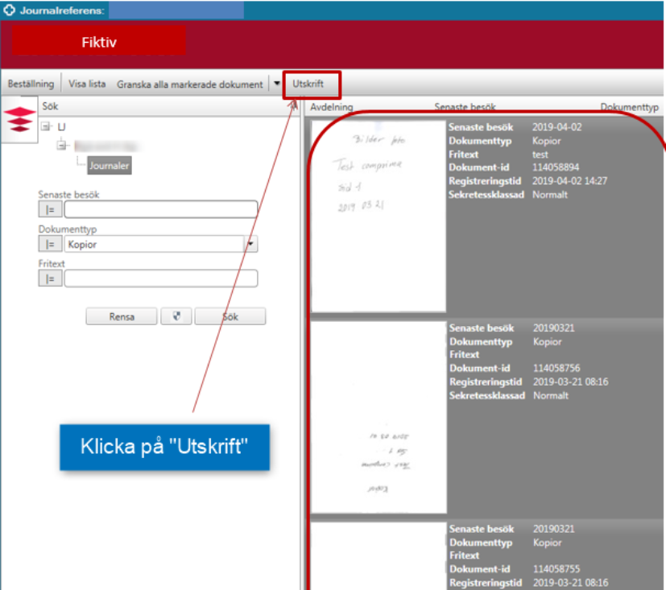Click the red stacked layers logo icon
The width and height of the screenshot is (666, 590).
coord(21,120)
